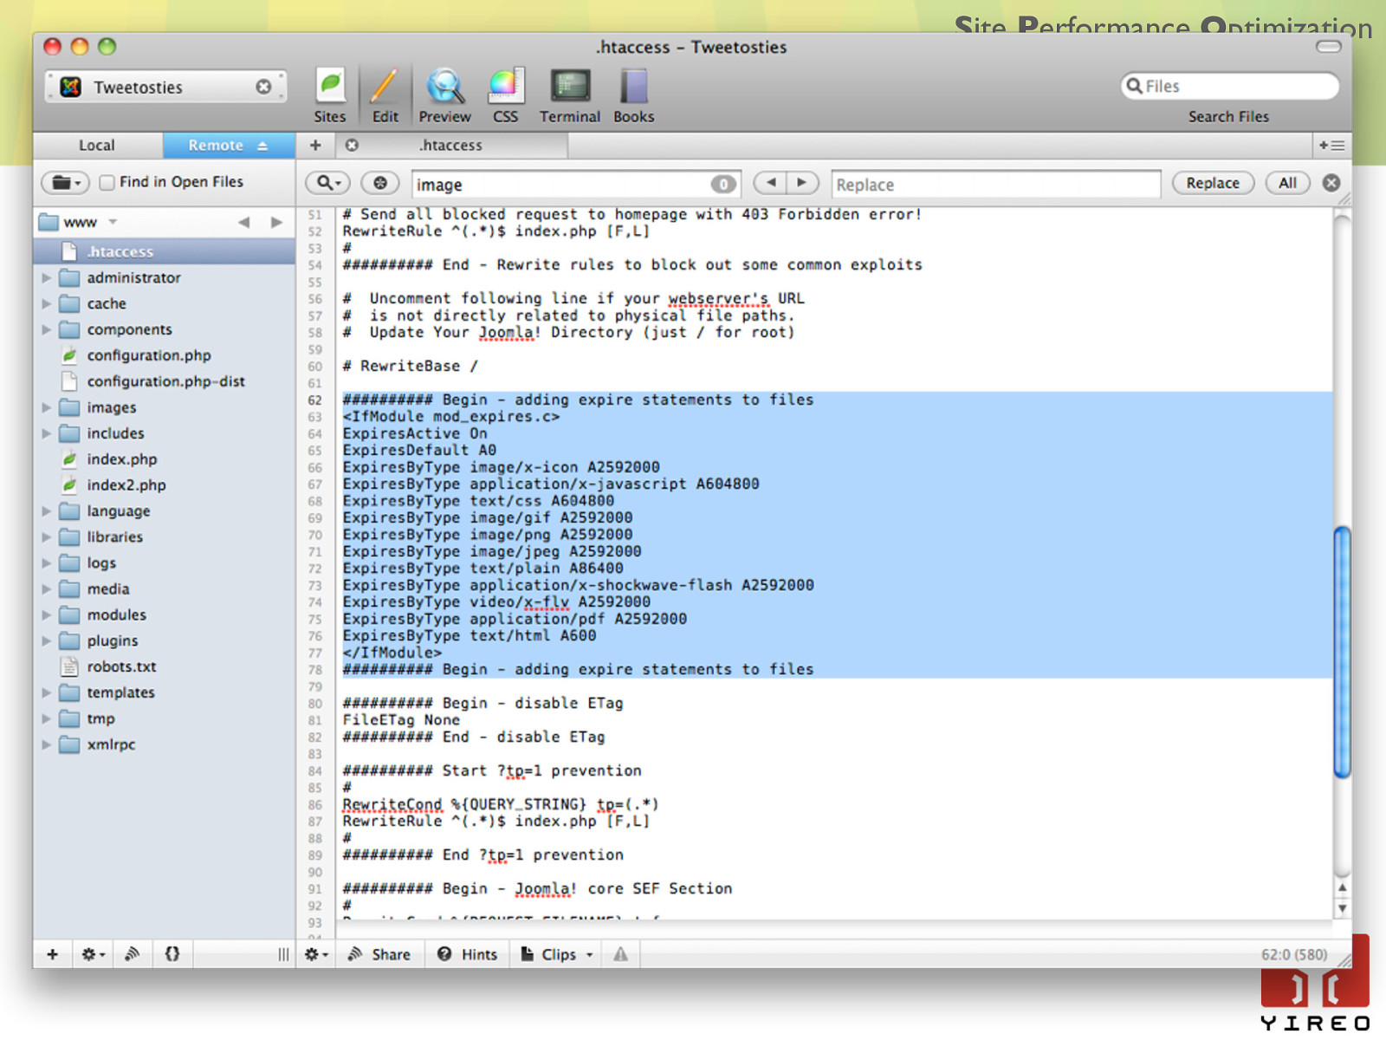Open the Sites toolbar icon
1386x1040 pixels.
[330, 95]
